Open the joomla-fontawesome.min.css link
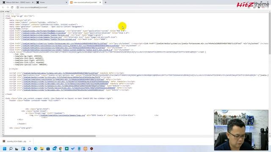 (64, 43)
